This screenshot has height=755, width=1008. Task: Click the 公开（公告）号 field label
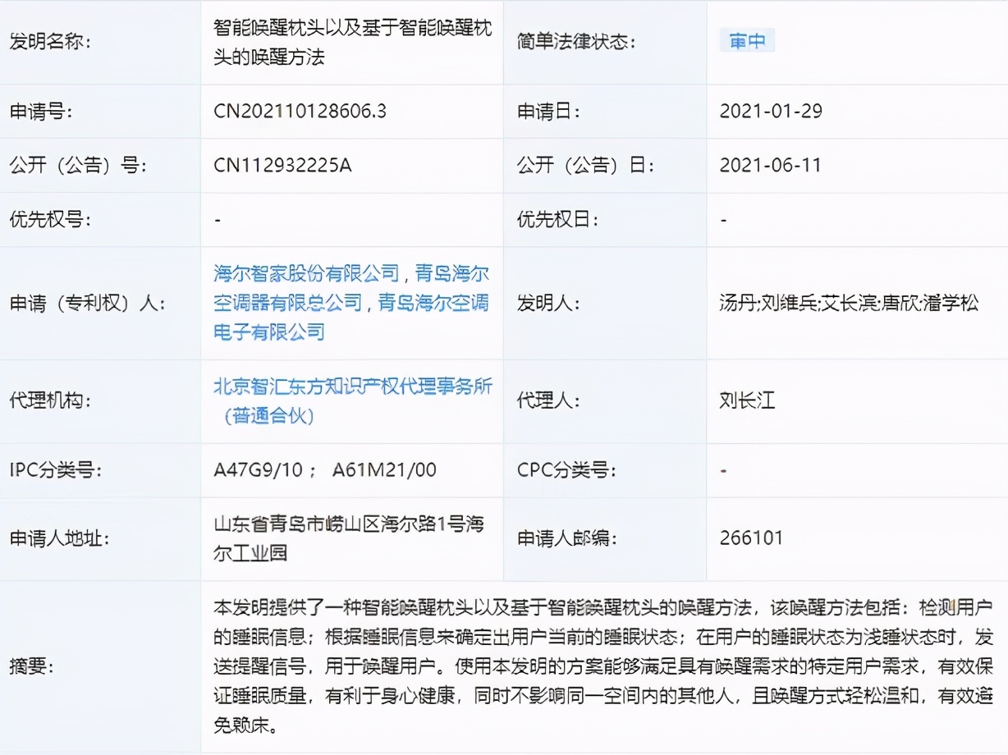pyautogui.click(x=77, y=165)
